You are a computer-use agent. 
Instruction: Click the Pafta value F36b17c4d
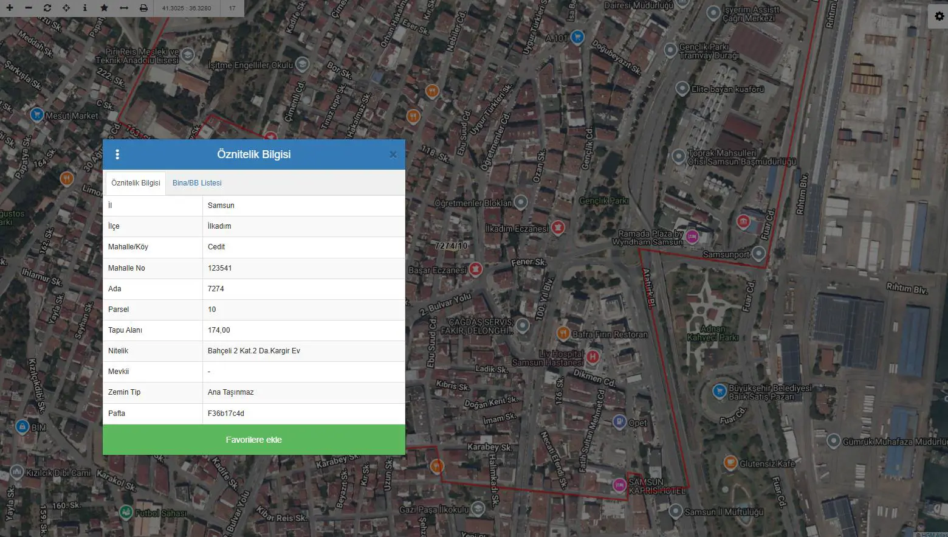tap(226, 414)
